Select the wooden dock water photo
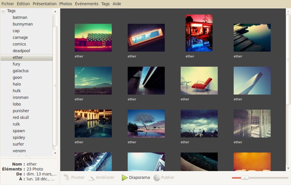 [252, 38]
